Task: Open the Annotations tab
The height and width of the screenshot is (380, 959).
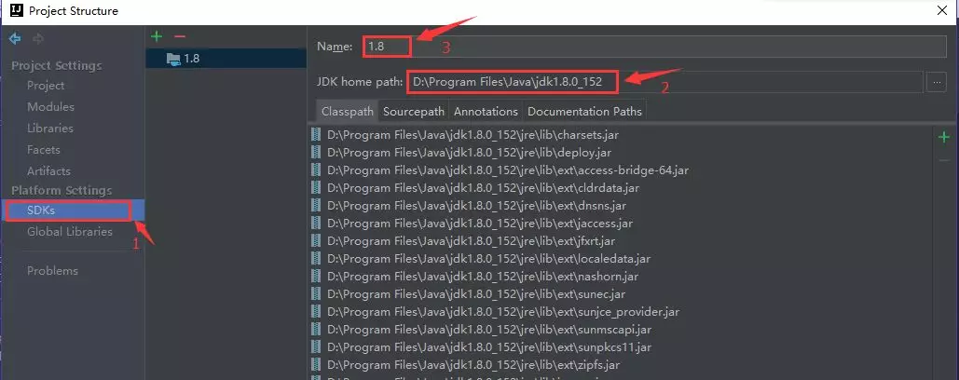Action: tap(486, 111)
